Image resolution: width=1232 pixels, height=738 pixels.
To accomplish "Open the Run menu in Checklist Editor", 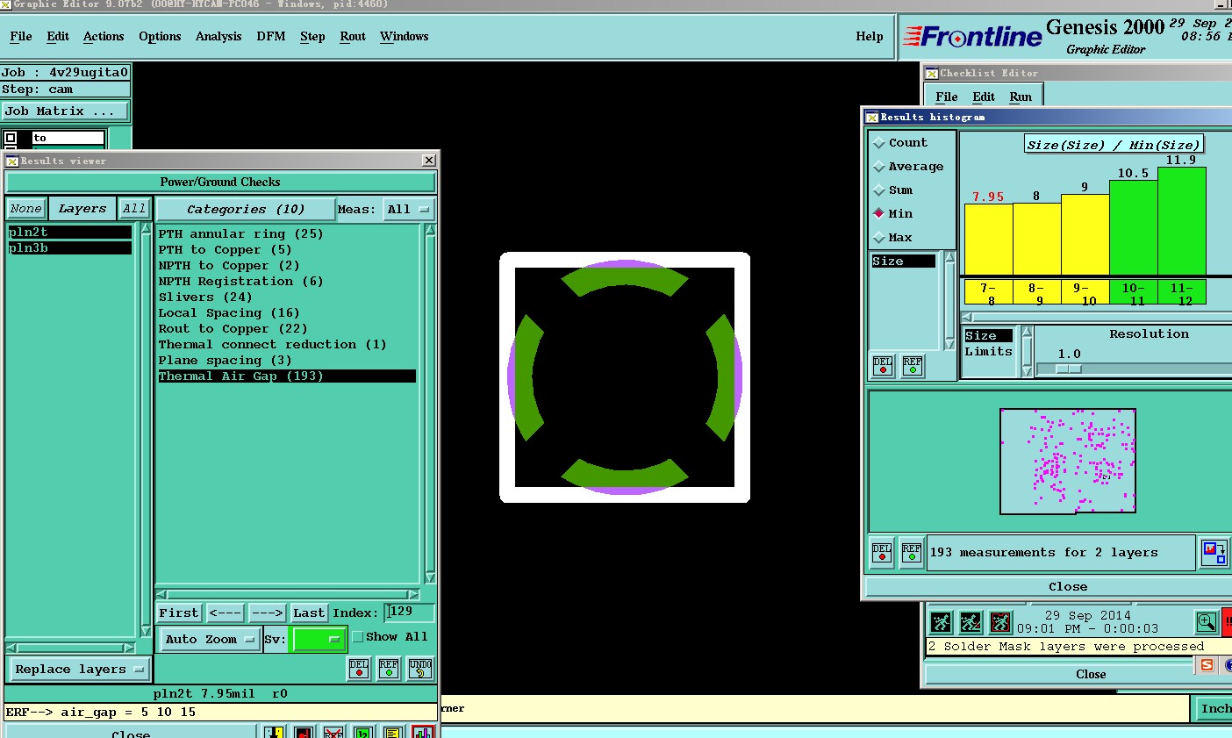I will [1021, 97].
